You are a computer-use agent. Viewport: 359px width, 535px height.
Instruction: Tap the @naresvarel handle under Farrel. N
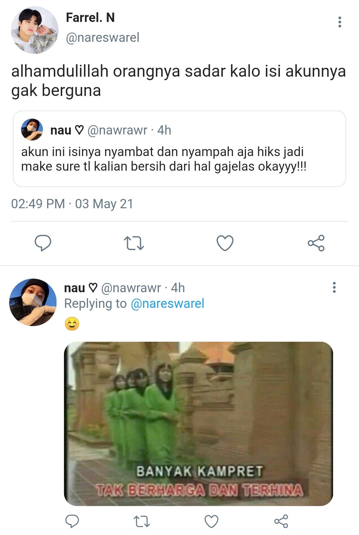[103, 38]
